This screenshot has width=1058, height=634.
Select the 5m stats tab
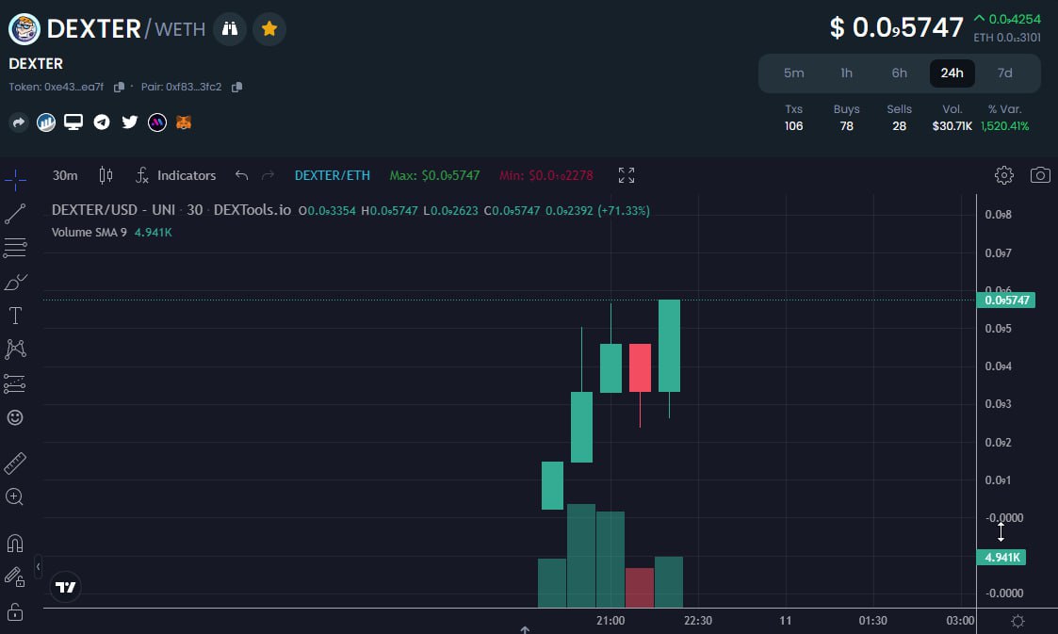pyautogui.click(x=793, y=73)
